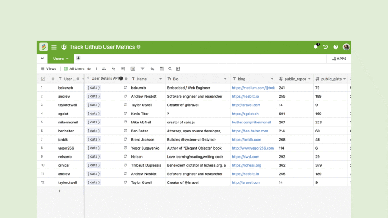Refresh API data for ornicar row
Image resolution: width=388 pixels, height=218 pixels.
(125, 165)
